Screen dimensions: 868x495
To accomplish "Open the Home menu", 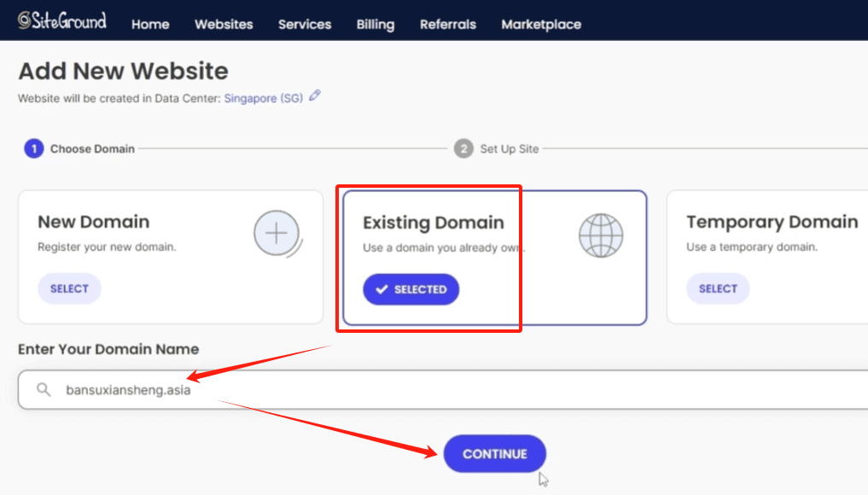I will tap(150, 24).
